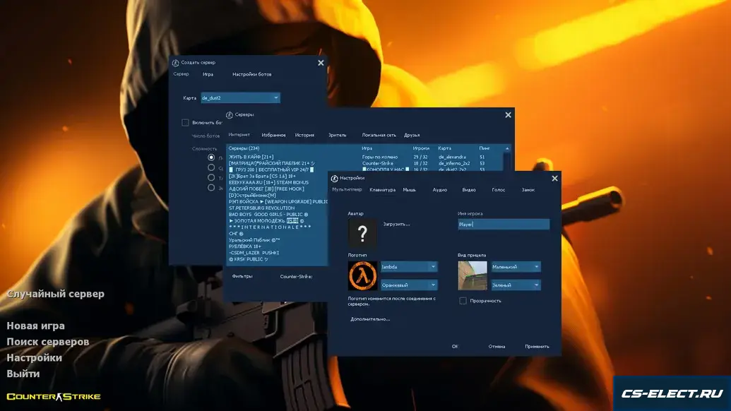Select the first difficulty radio button
This screenshot has height=411, width=731.
tap(211, 157)
